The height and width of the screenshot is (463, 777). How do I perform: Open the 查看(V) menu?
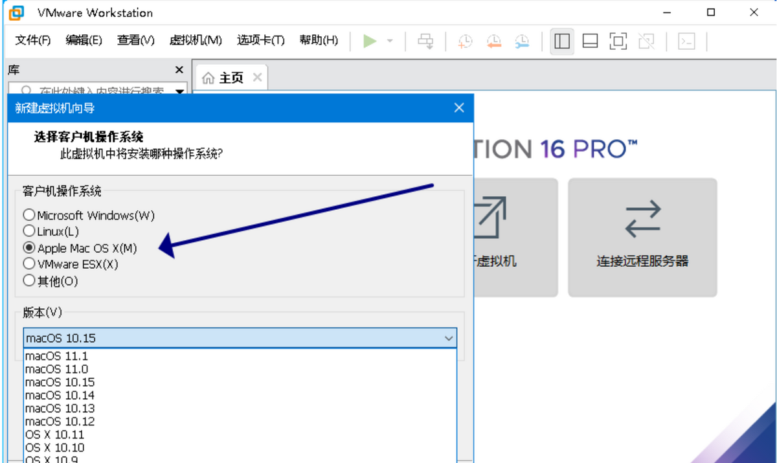pyautogui.click(x=135, y=40)
